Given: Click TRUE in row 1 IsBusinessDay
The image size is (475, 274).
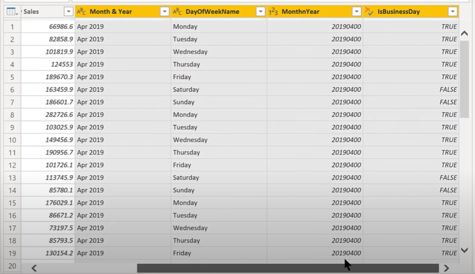Looking at the screenshot, I should click(x=449, y=27).
